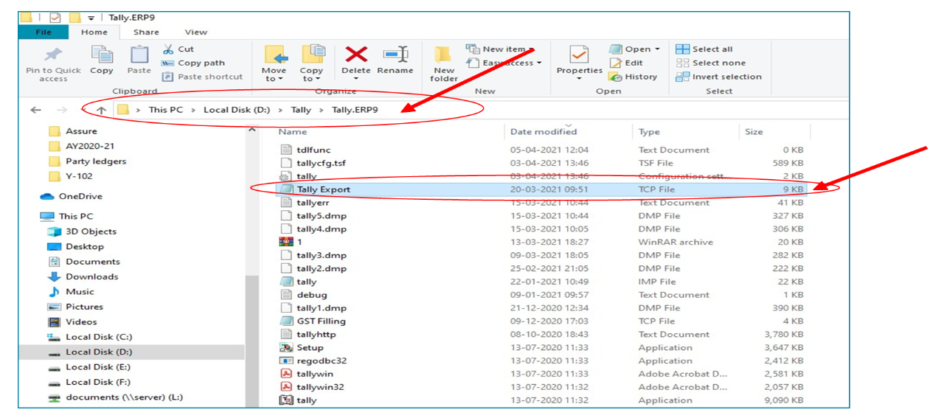Open Desktop in navigation pane
The image size is (930, 418).
tap(76, 247)
